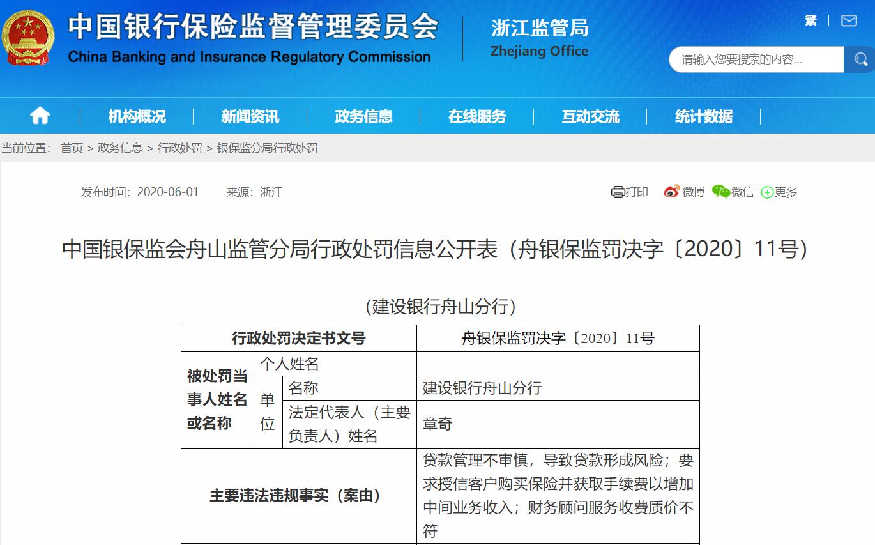The height and width of the screenshot is (545, 875).
Task: Open the mail envelope icon
Action: tap(849, 20)
